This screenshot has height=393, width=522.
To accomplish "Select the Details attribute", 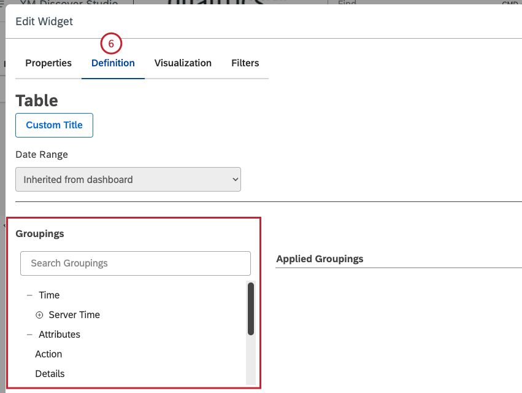I will 50,373.
